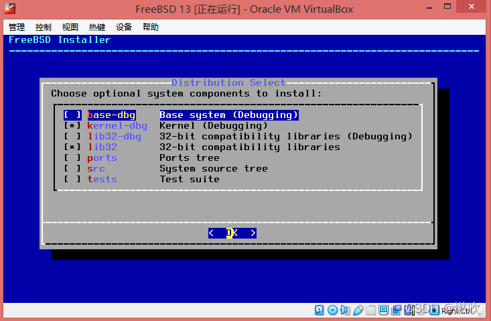Click the 'Test suite' description
Viewport: 491px width, 321px height.
(190, 179)
